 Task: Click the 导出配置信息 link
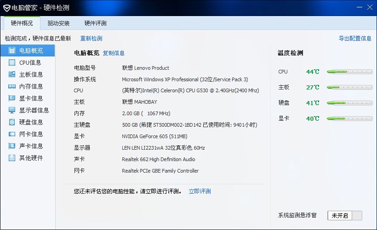[355, 39]
